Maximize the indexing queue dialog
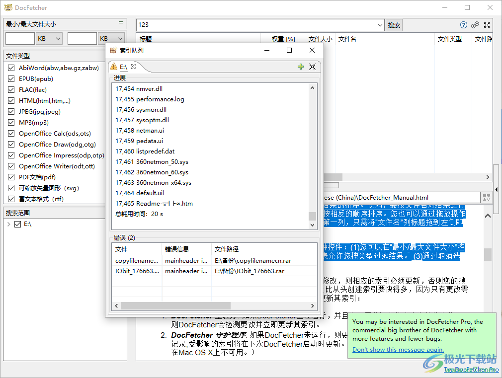 [x=289, y=50]
